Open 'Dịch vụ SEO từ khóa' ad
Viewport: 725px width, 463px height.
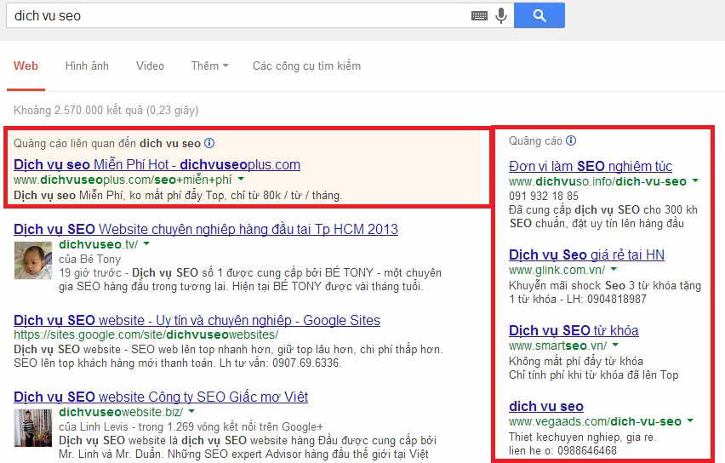click(574, 330)
